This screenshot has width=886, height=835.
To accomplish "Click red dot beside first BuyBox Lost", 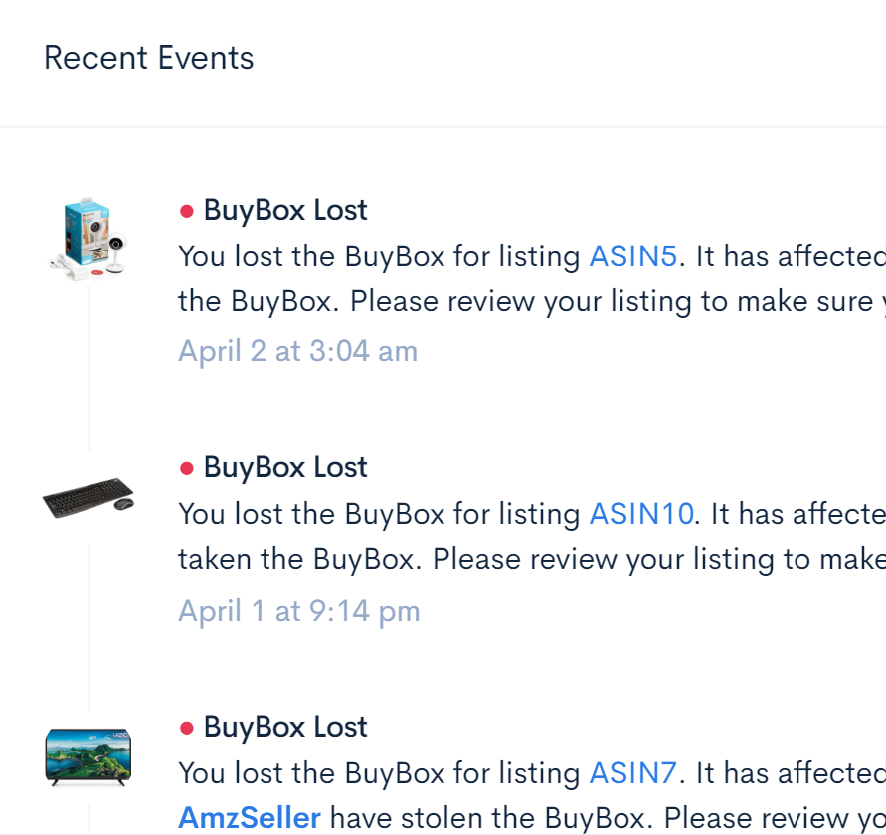I will click(x=187, y=212).
